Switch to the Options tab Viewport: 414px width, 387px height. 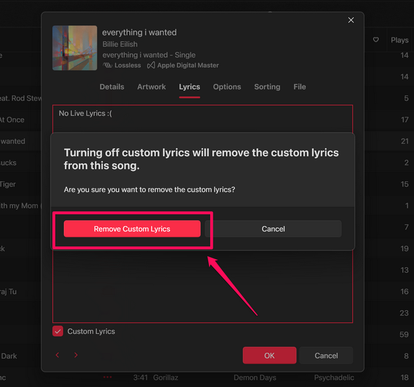tap(227, 87)
